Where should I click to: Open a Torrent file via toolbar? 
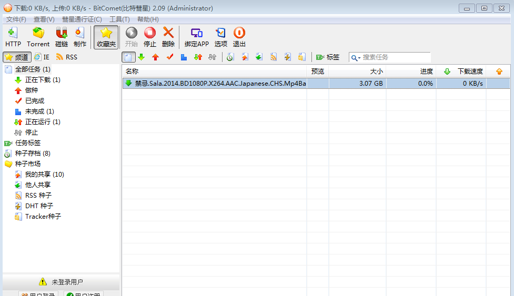[38, 37]
